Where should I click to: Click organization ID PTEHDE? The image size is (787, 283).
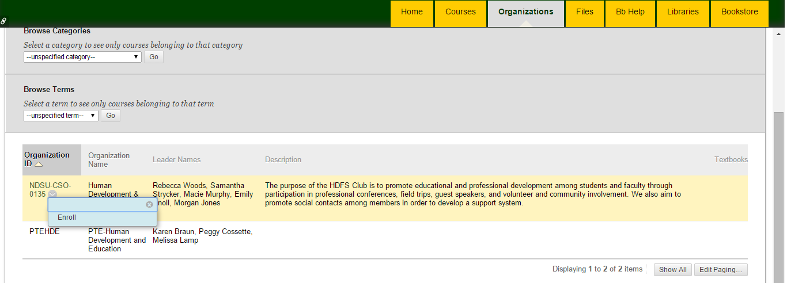44,231
